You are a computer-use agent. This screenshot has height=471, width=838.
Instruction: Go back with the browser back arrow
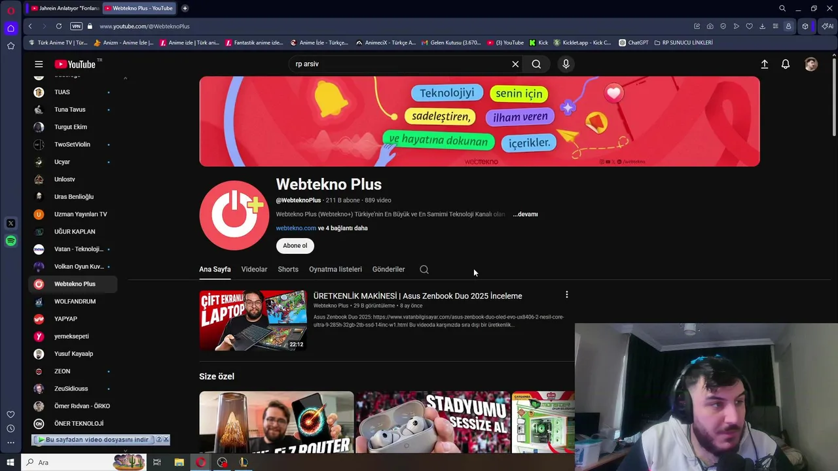[30, 26]
